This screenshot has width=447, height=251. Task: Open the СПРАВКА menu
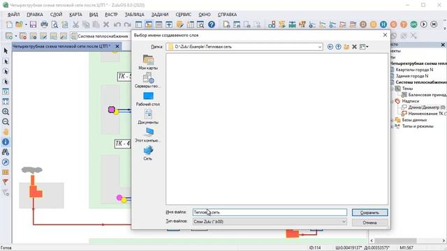[227, 15]
